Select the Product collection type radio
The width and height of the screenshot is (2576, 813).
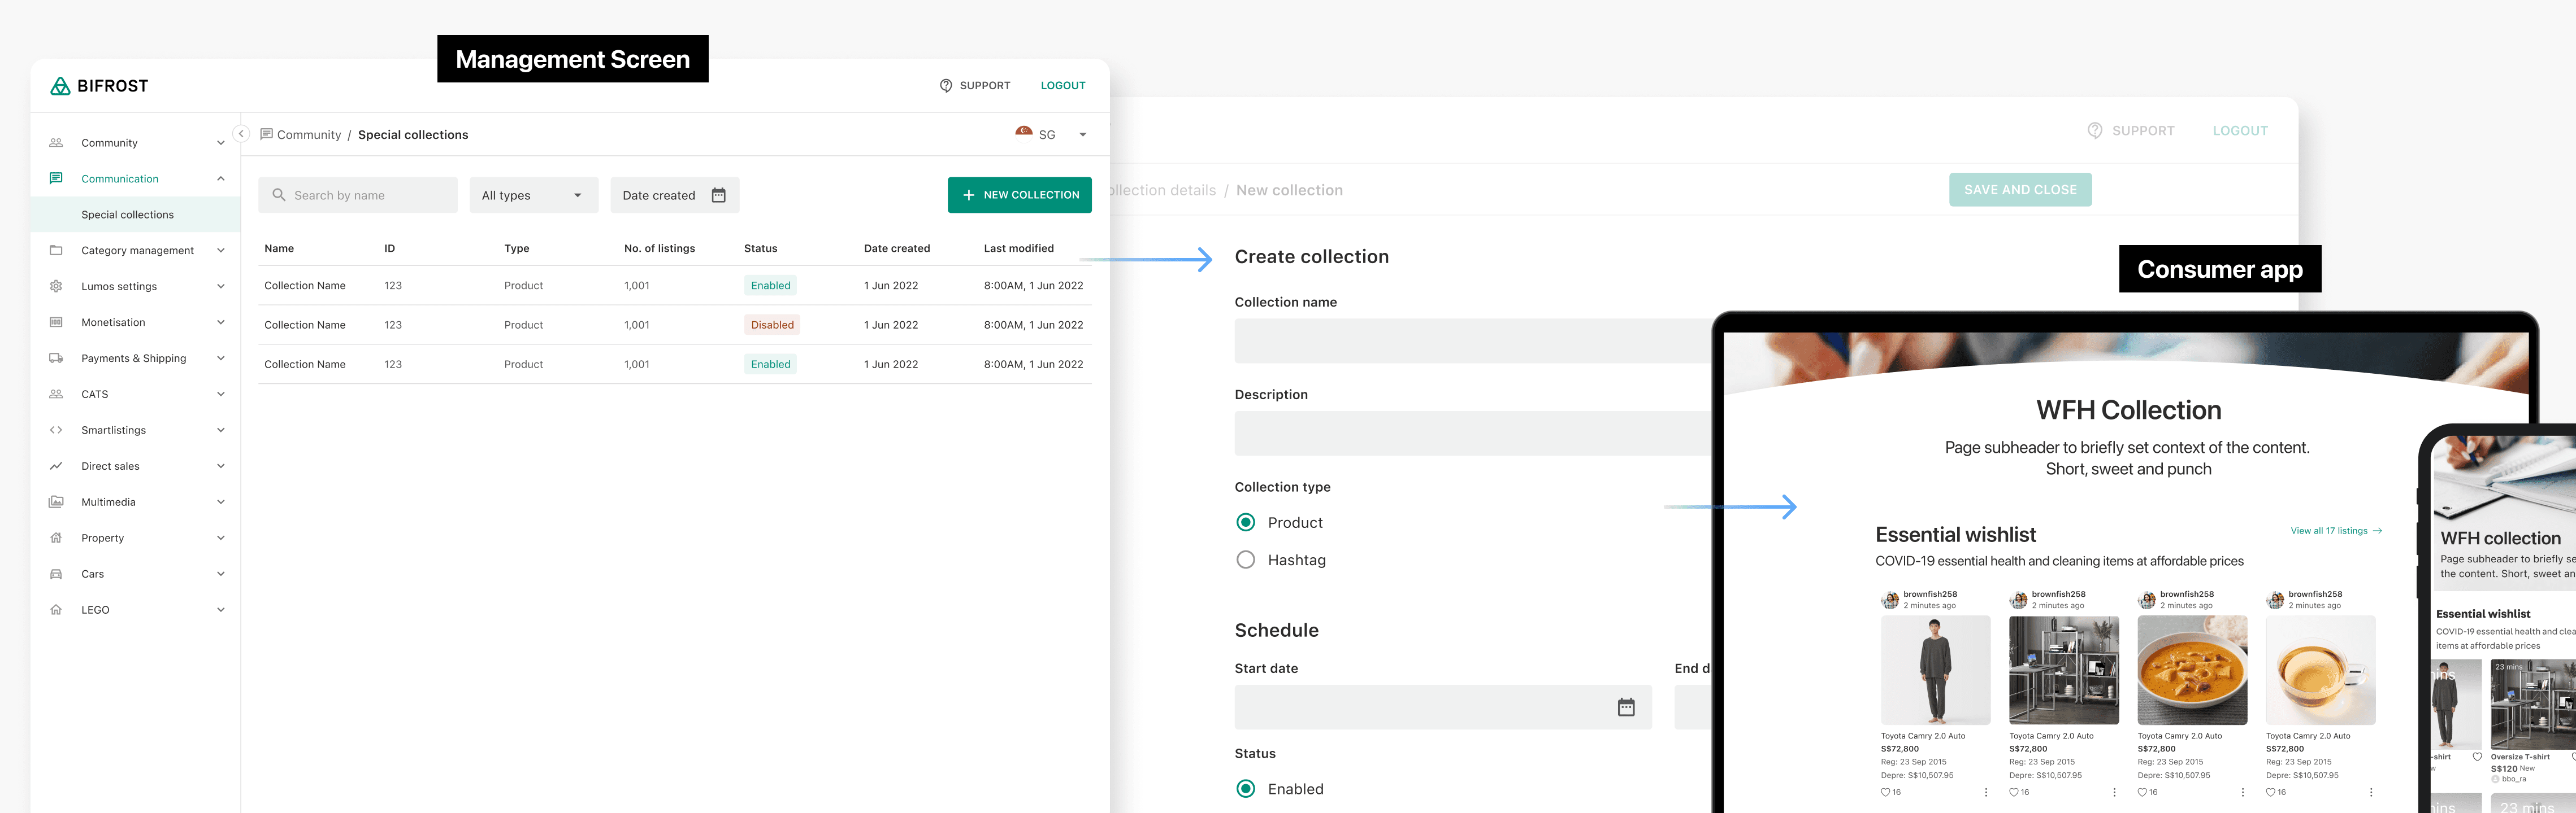(1245, 522)
